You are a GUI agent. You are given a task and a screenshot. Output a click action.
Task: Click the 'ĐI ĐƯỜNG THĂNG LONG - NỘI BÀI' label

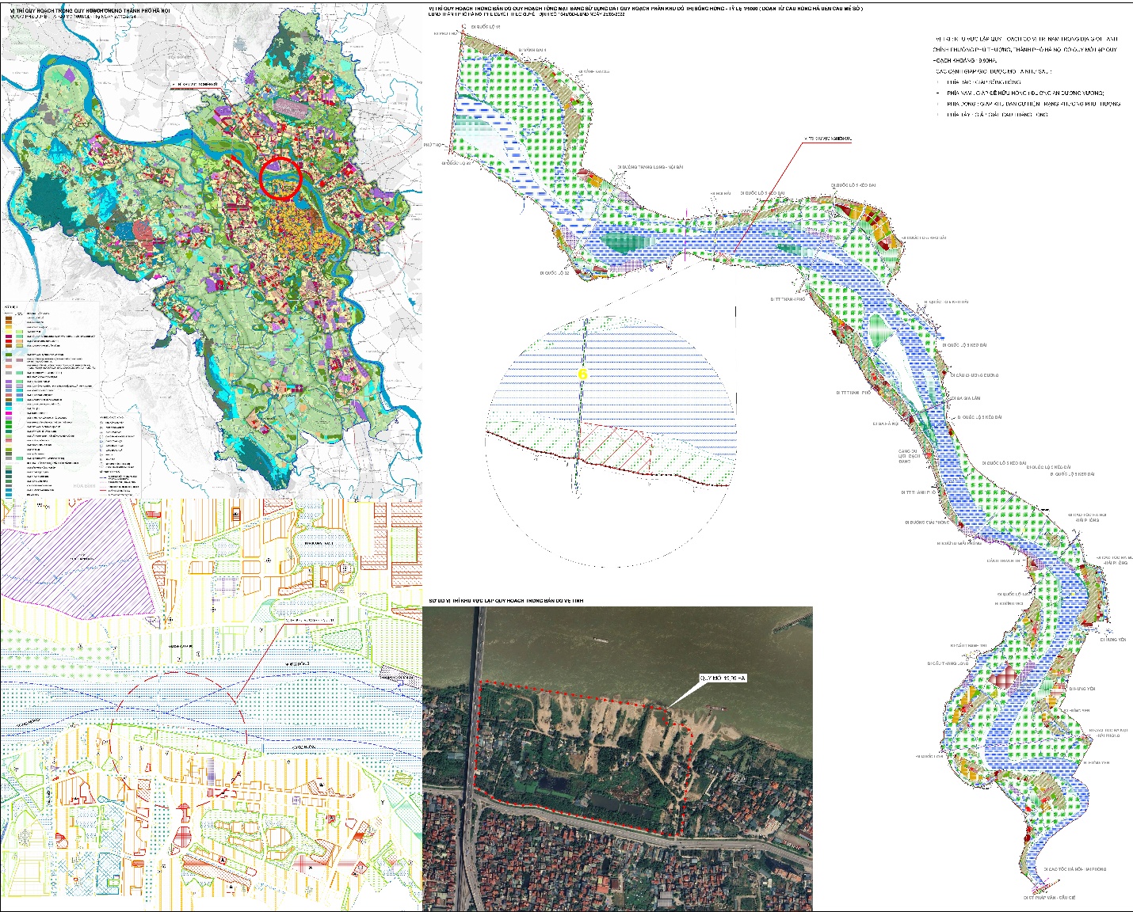(x=650, y=167)
